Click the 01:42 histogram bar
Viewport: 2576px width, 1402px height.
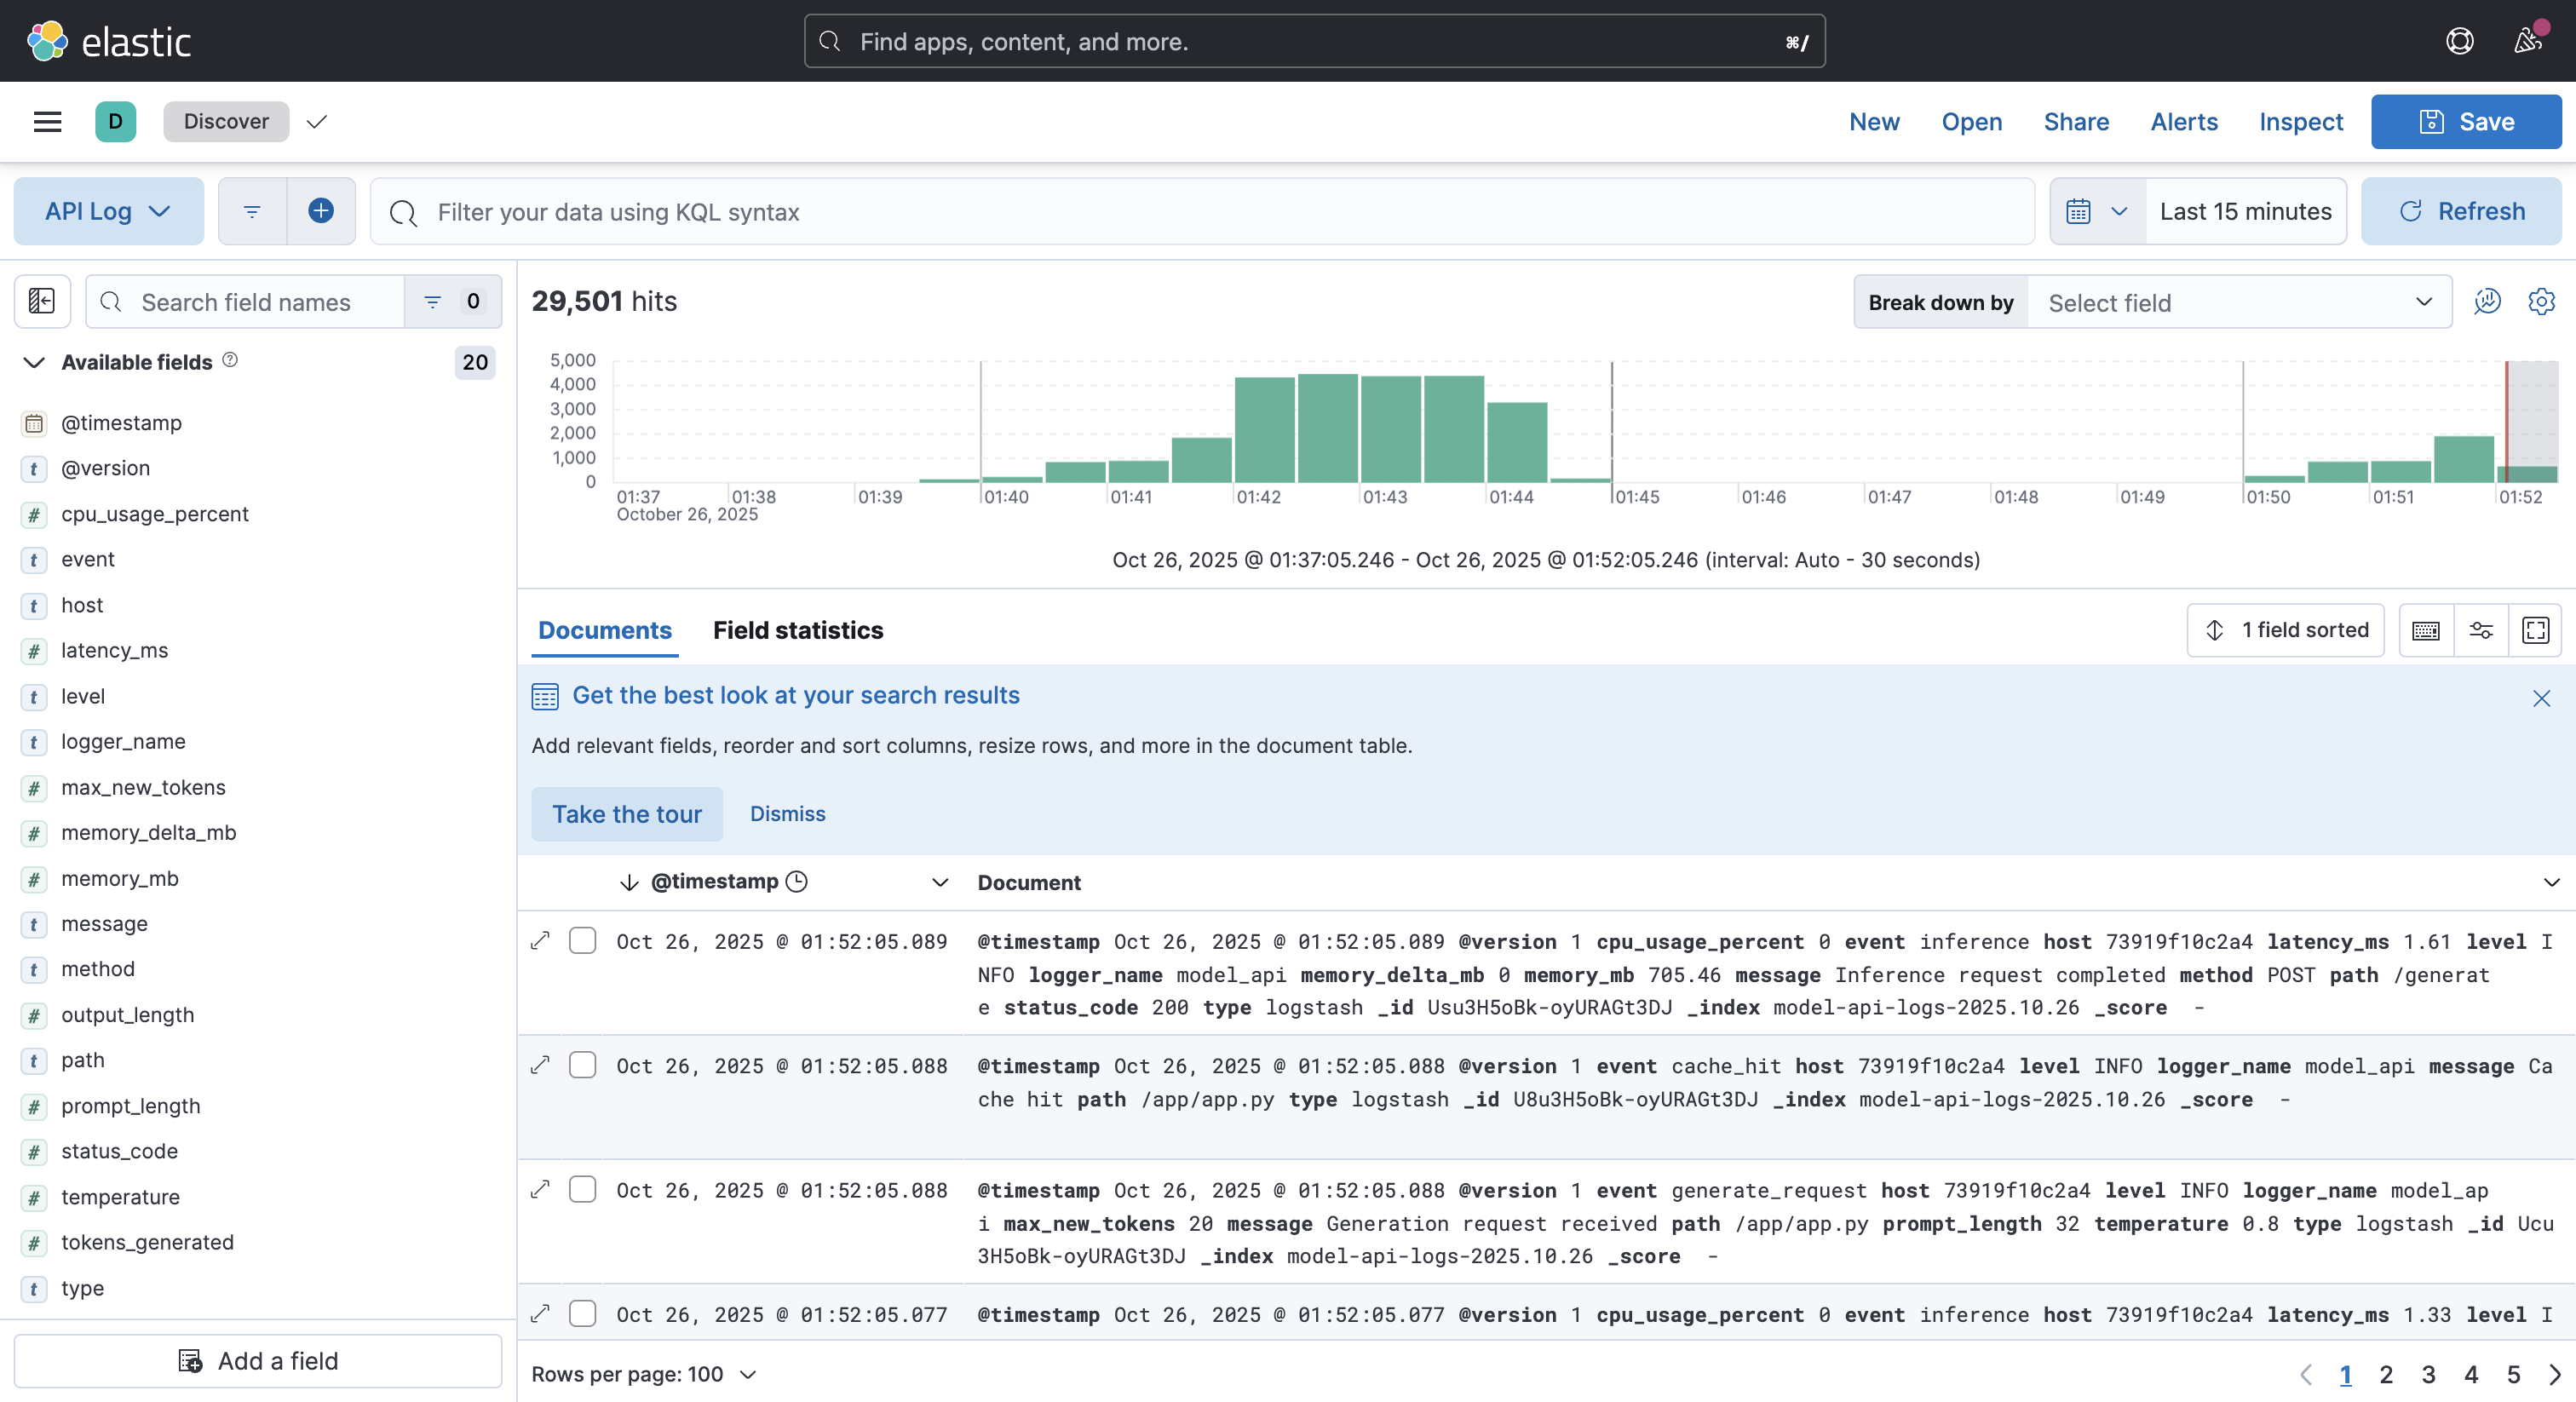pyautogui.click(x=1264, y=430)
